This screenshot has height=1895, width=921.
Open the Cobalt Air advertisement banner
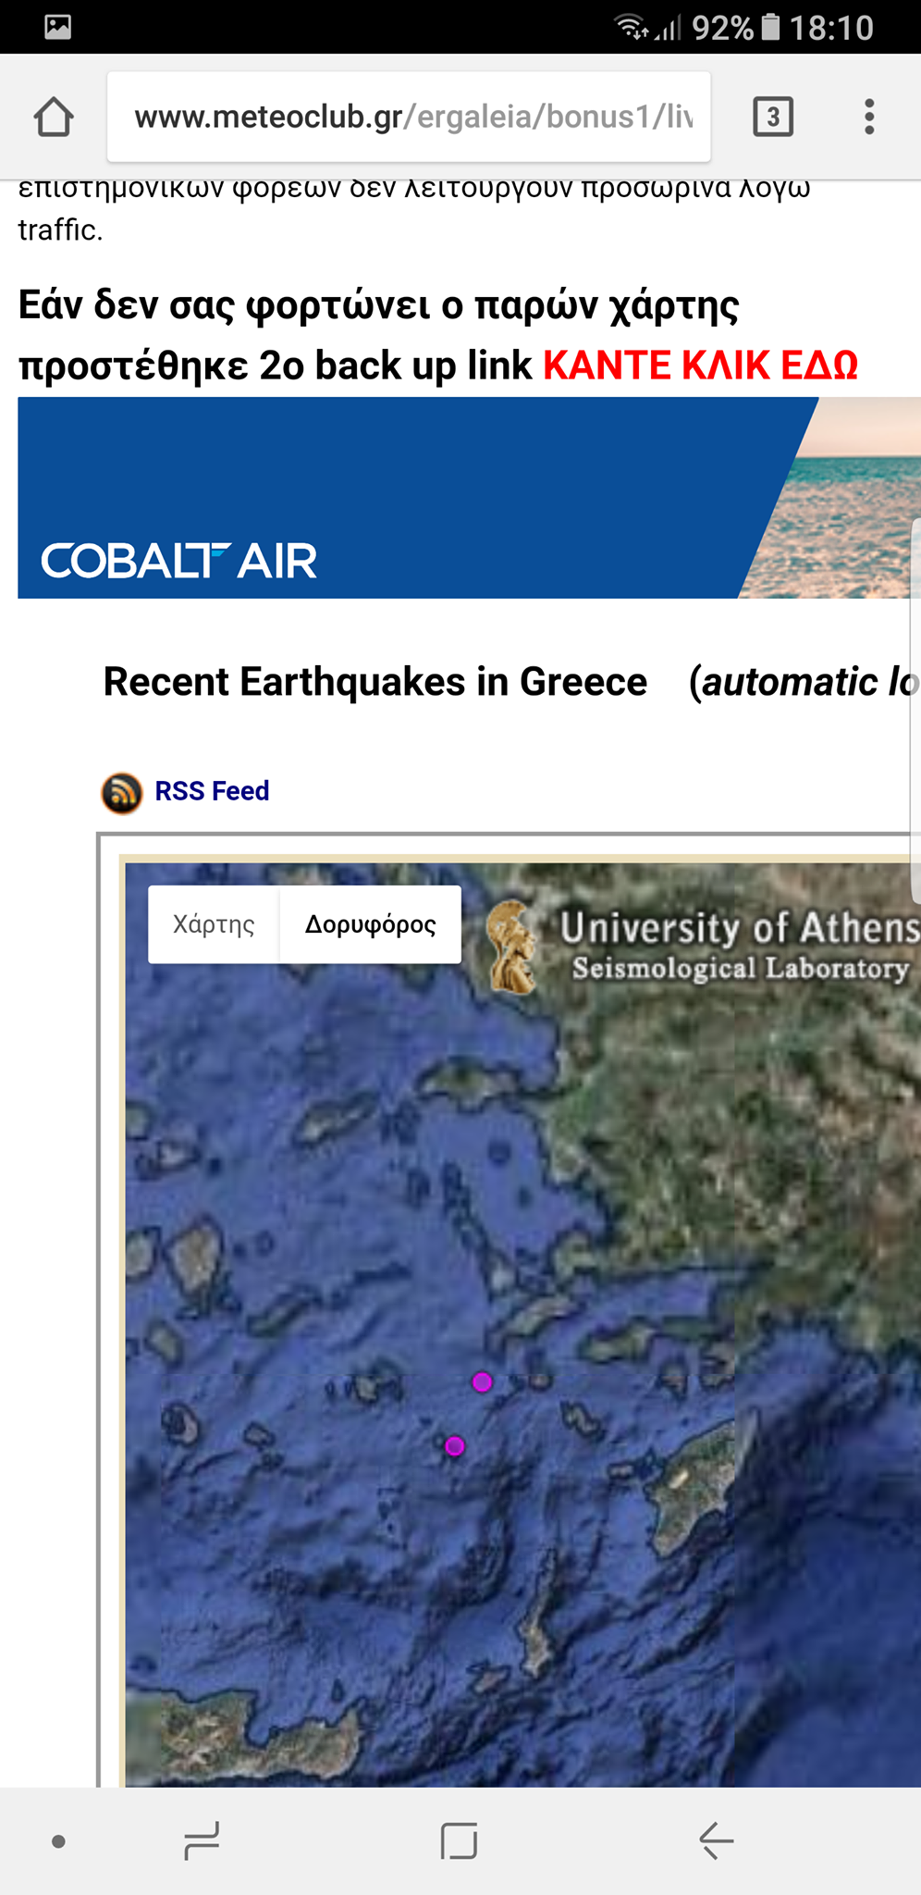[469, 498]
